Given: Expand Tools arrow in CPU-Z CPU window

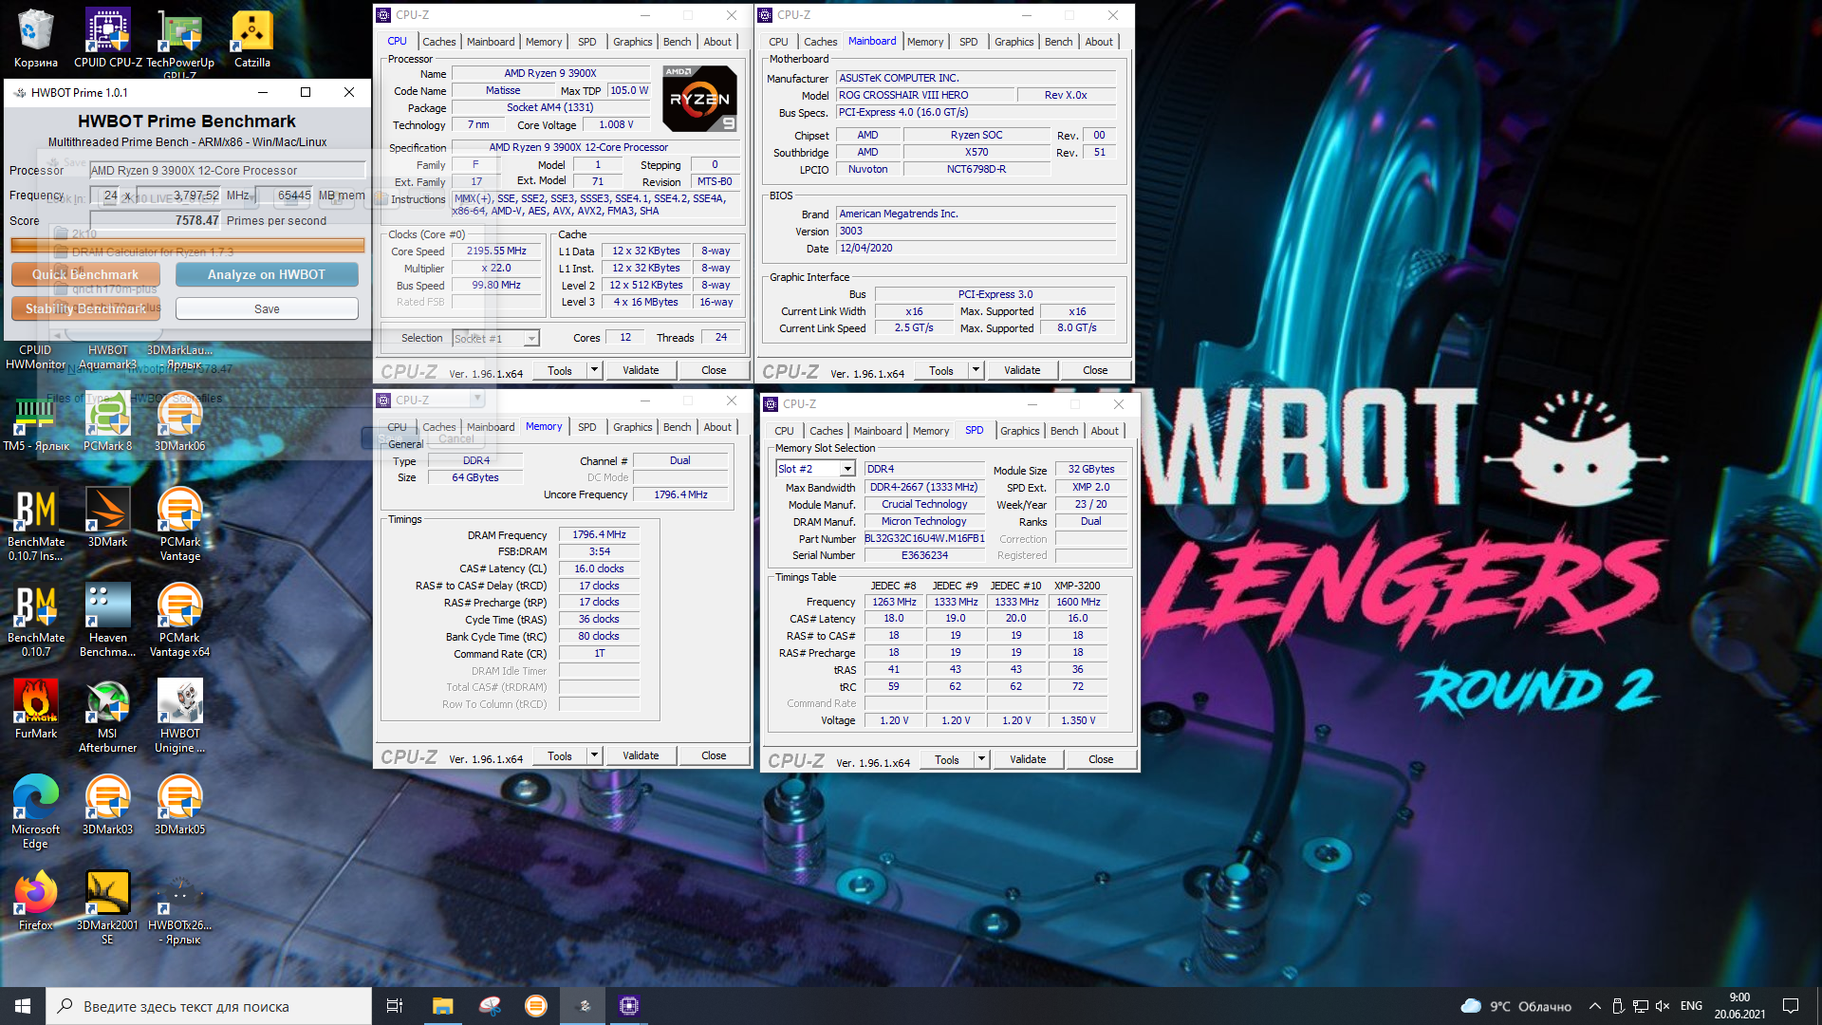Looking at the screenshot, I should click(x=595, y=370).
